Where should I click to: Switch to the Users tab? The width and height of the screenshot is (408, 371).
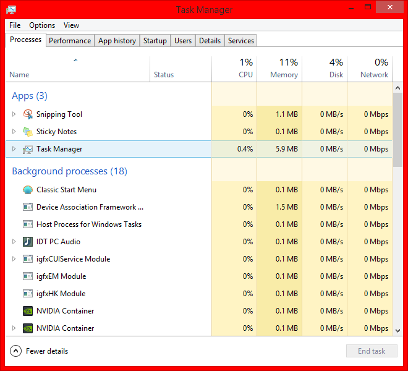pos(183,41)
